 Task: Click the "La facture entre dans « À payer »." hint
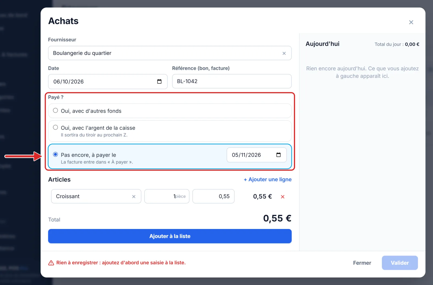coord(97,162)
